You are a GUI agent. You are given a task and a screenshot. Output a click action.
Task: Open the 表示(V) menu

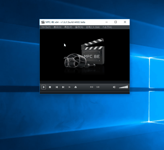pyautogui.click(x=57, y=27)
